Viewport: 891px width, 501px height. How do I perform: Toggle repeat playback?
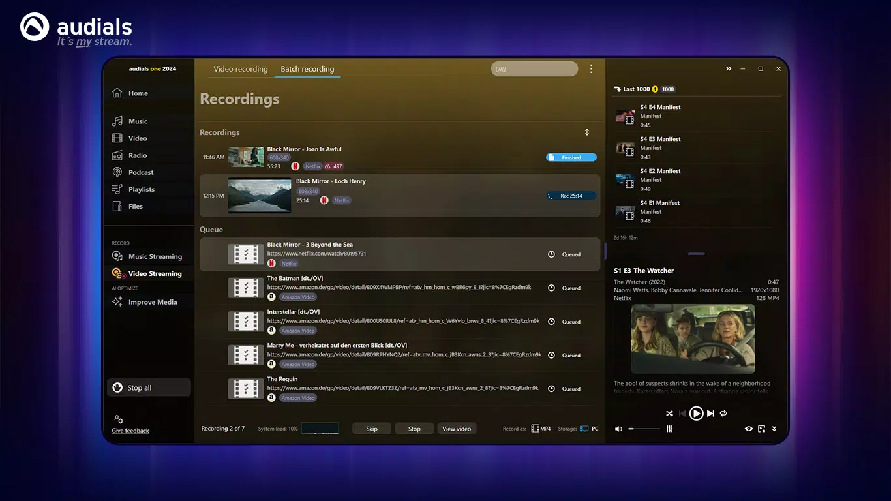(x=723, y=413)
